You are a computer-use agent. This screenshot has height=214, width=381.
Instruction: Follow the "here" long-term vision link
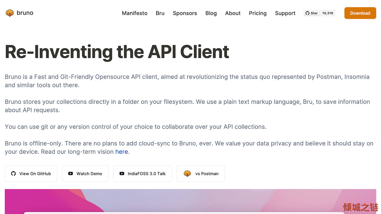pyautogui.click(x=122, y=152)
